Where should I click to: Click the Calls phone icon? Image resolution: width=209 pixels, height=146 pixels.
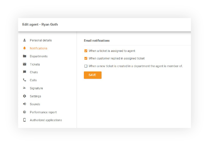24,80
